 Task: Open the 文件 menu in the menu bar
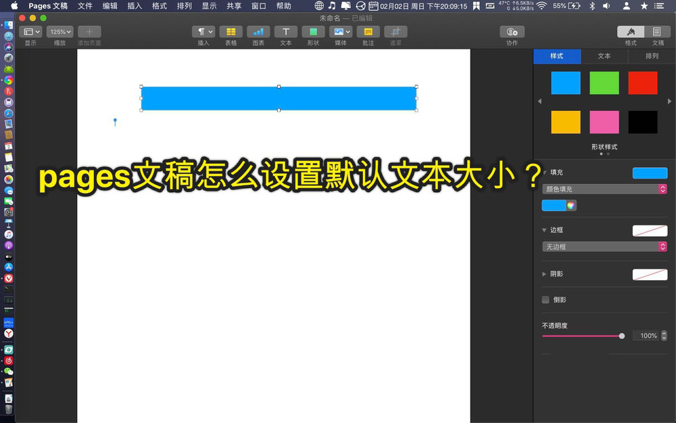pos(85,6)
